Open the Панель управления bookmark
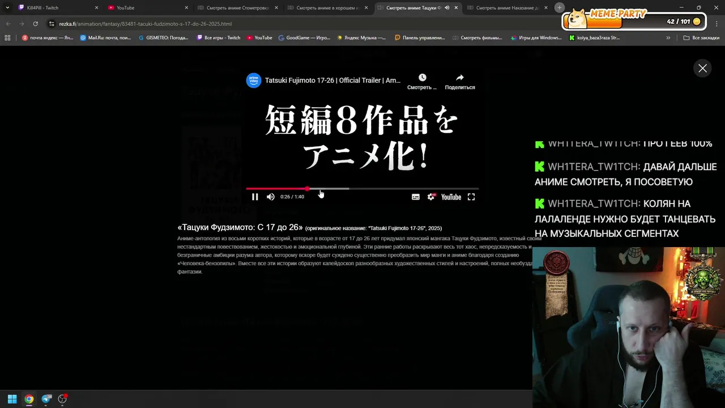This screenshot has width=725, height=408. [420, 38]
